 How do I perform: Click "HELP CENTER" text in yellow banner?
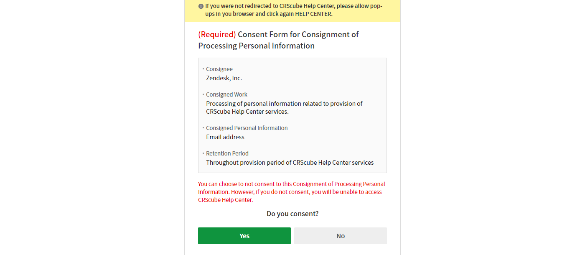click(x=314, y=14)
